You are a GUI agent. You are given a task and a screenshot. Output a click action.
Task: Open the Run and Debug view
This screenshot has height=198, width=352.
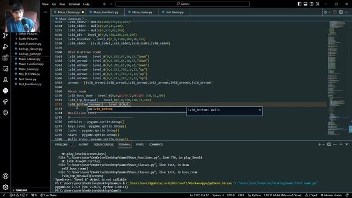[x=5, y=46]
